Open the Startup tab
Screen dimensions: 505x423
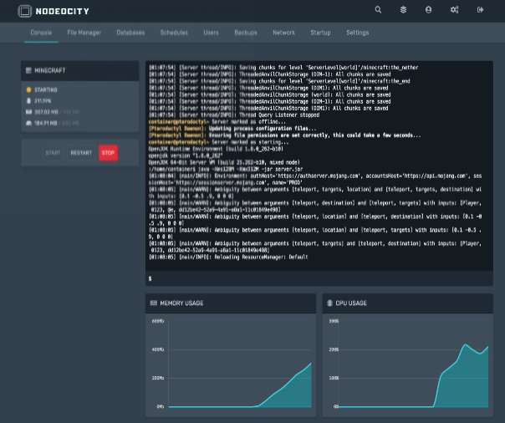tap(320, 33)
